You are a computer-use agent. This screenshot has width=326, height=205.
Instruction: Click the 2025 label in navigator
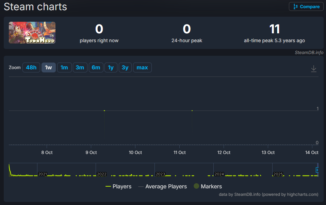coord(278,174)
